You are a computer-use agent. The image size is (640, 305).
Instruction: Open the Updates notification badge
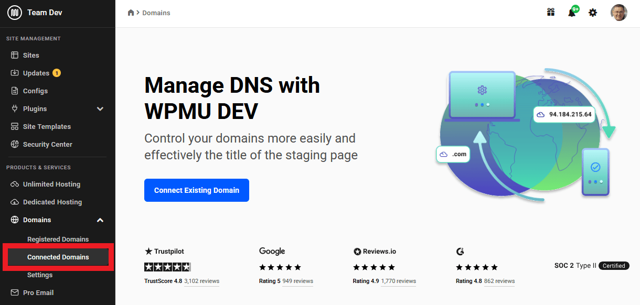[x=57, y=73]
